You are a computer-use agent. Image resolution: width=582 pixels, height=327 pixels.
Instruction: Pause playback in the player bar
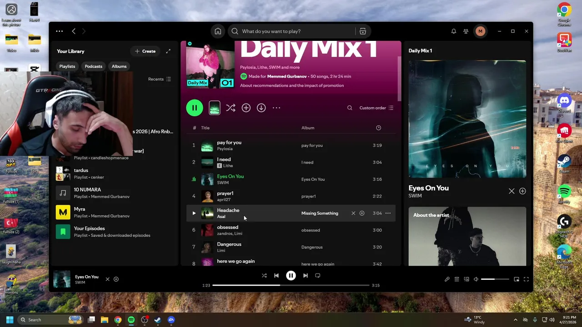pyautogui.click(x=291, y=275)
